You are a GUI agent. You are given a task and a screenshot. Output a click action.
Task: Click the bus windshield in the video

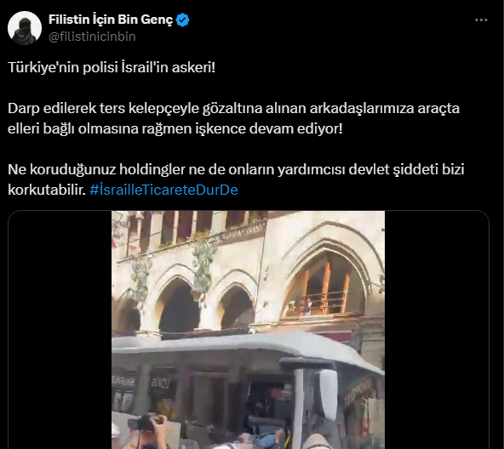click(x=269, y=406)
